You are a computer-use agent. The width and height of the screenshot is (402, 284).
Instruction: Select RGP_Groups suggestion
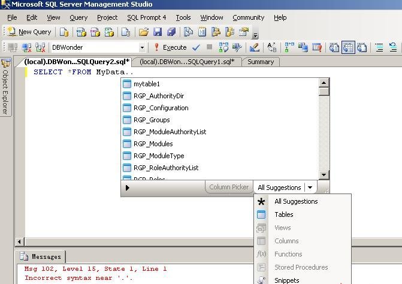pos(220,120)
